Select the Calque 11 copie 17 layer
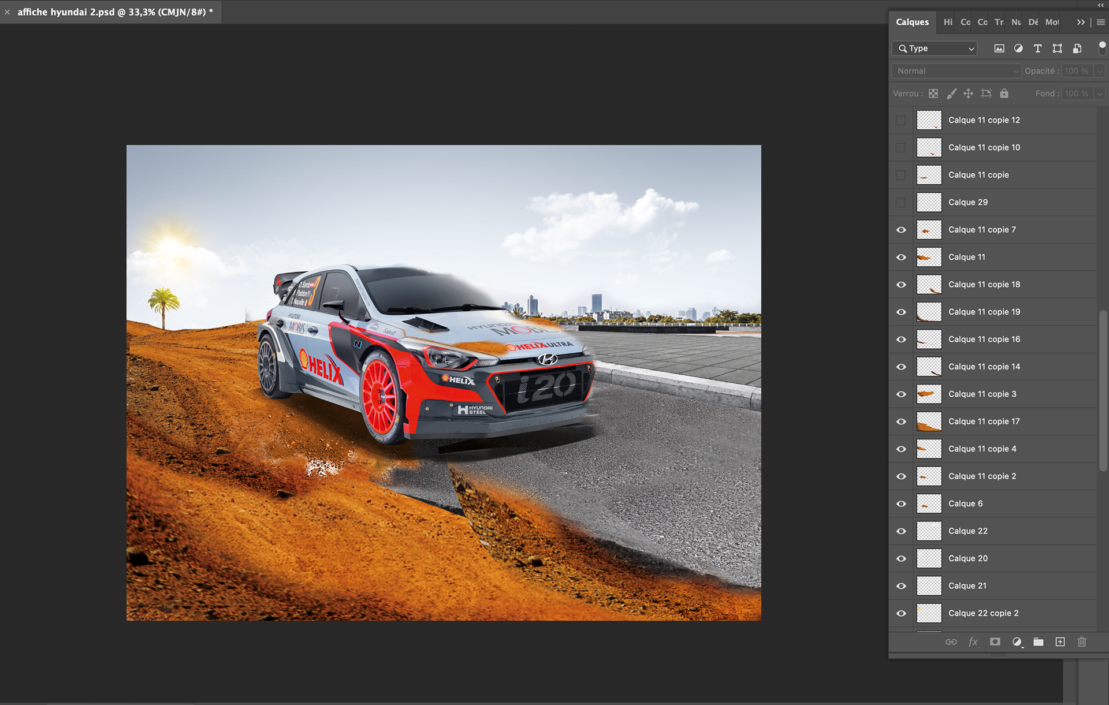Screen dimensions: 1109x705 (984, 421)
